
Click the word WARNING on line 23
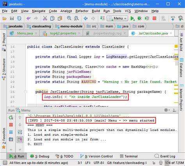(89, 82)
